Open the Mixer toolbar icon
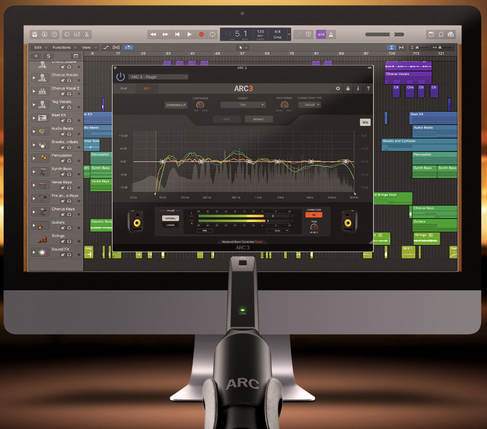The height and width of the screenshot is (429, 487). click(77, 34)
